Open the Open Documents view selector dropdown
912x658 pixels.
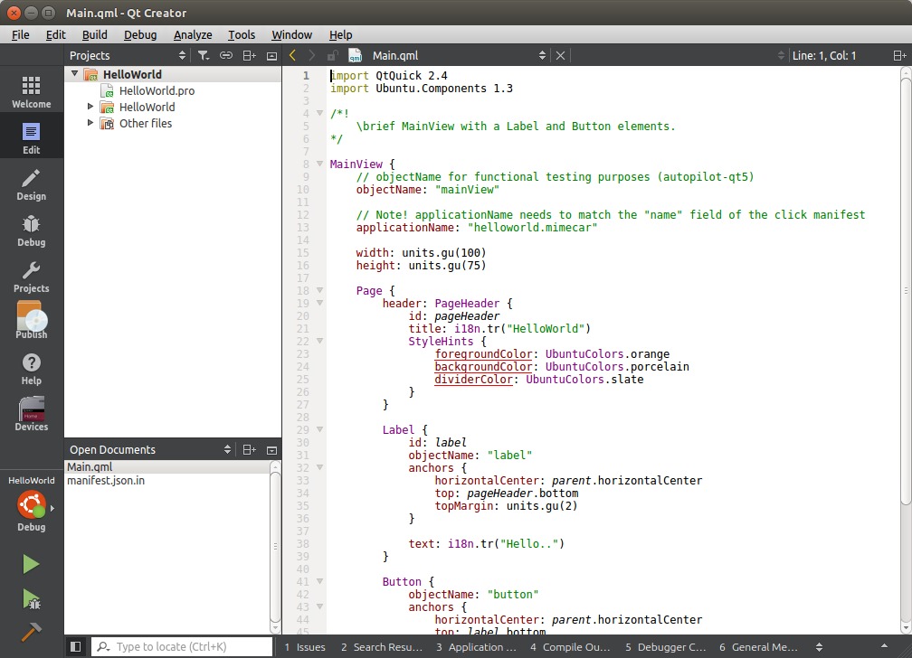[x=227, y=450]
